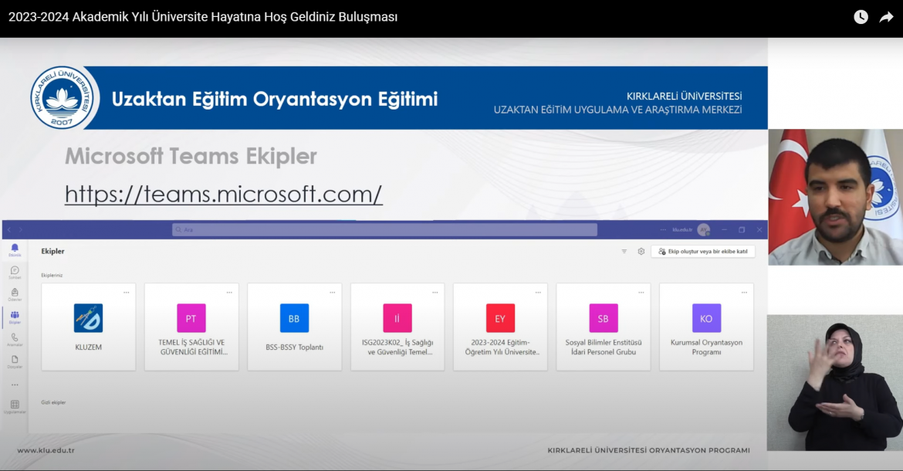Open the KO Kurumsal Oryantasyon team
Screen dimensions: 903x471
click(x=707, y=327)
